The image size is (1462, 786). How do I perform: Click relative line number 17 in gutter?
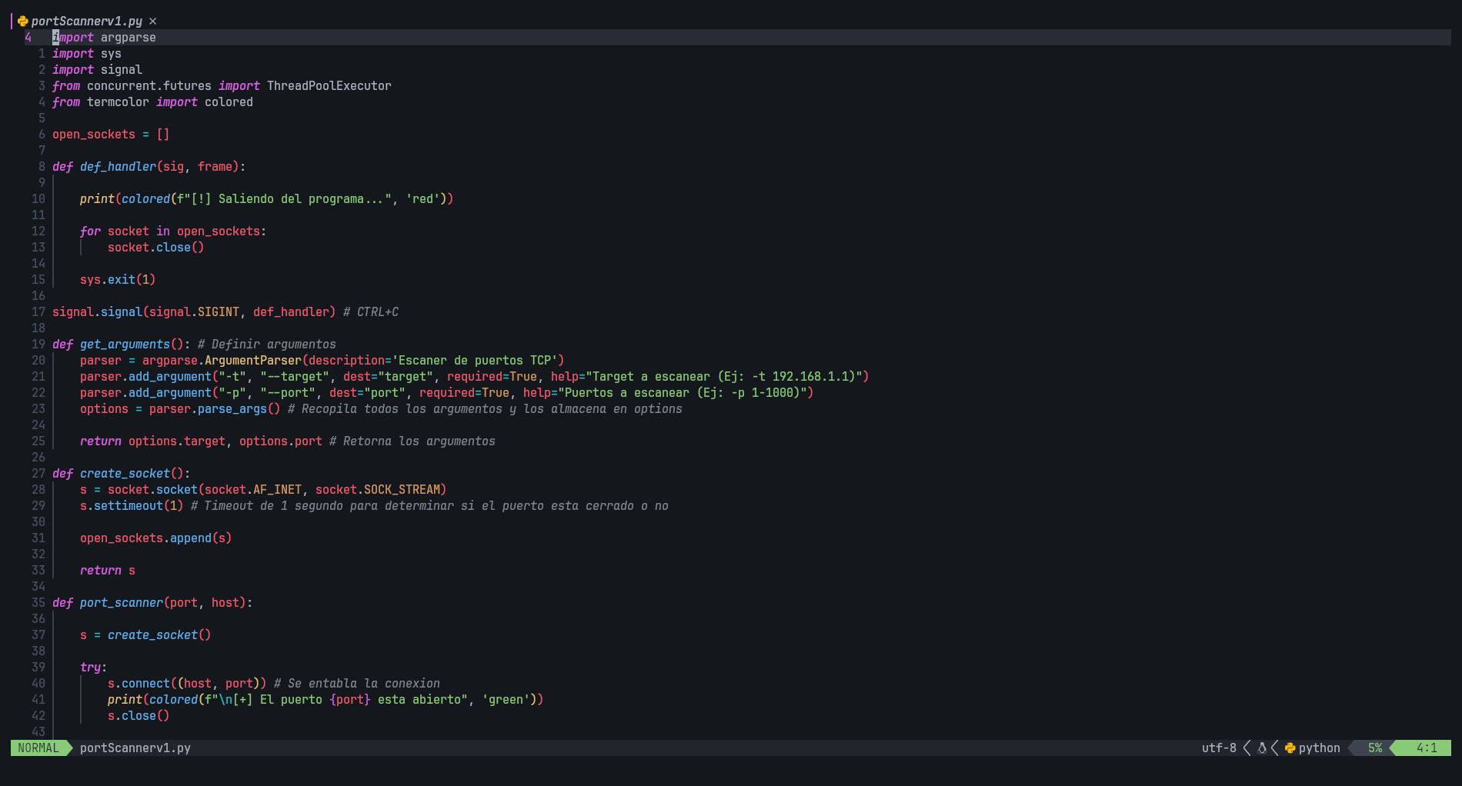[38, 311]
